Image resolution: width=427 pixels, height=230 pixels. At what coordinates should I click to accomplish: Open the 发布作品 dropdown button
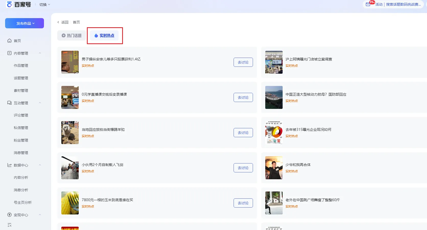tap(25, 23)
